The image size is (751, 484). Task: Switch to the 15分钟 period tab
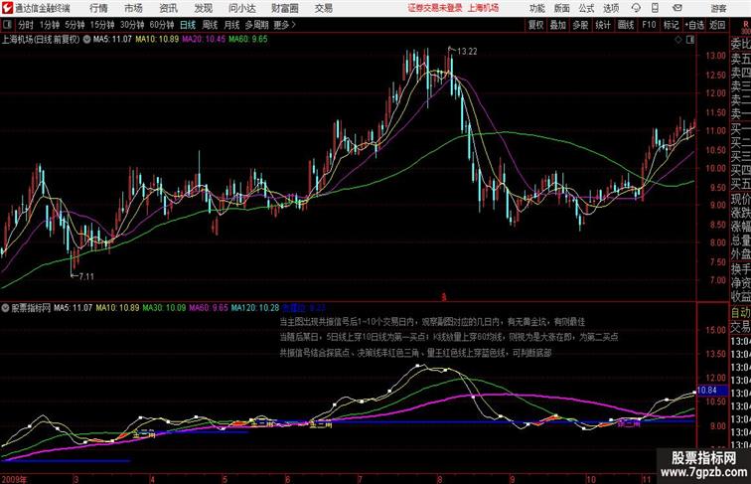[102, 25]
